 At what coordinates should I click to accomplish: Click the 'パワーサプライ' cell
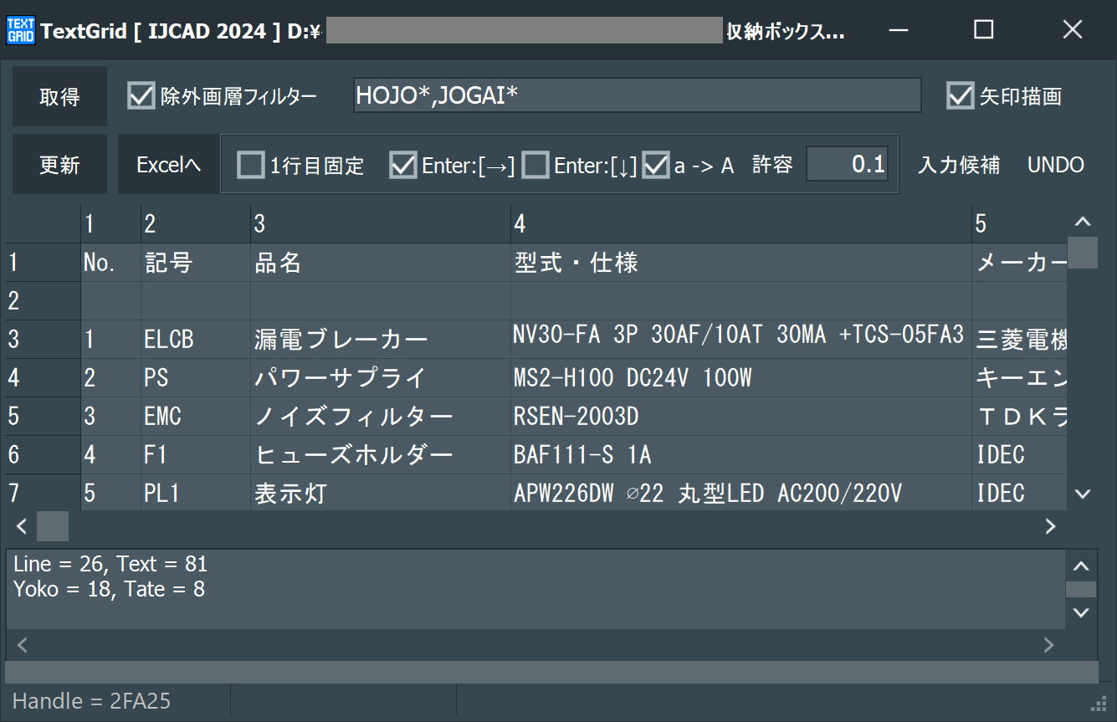tap(381, 378)
